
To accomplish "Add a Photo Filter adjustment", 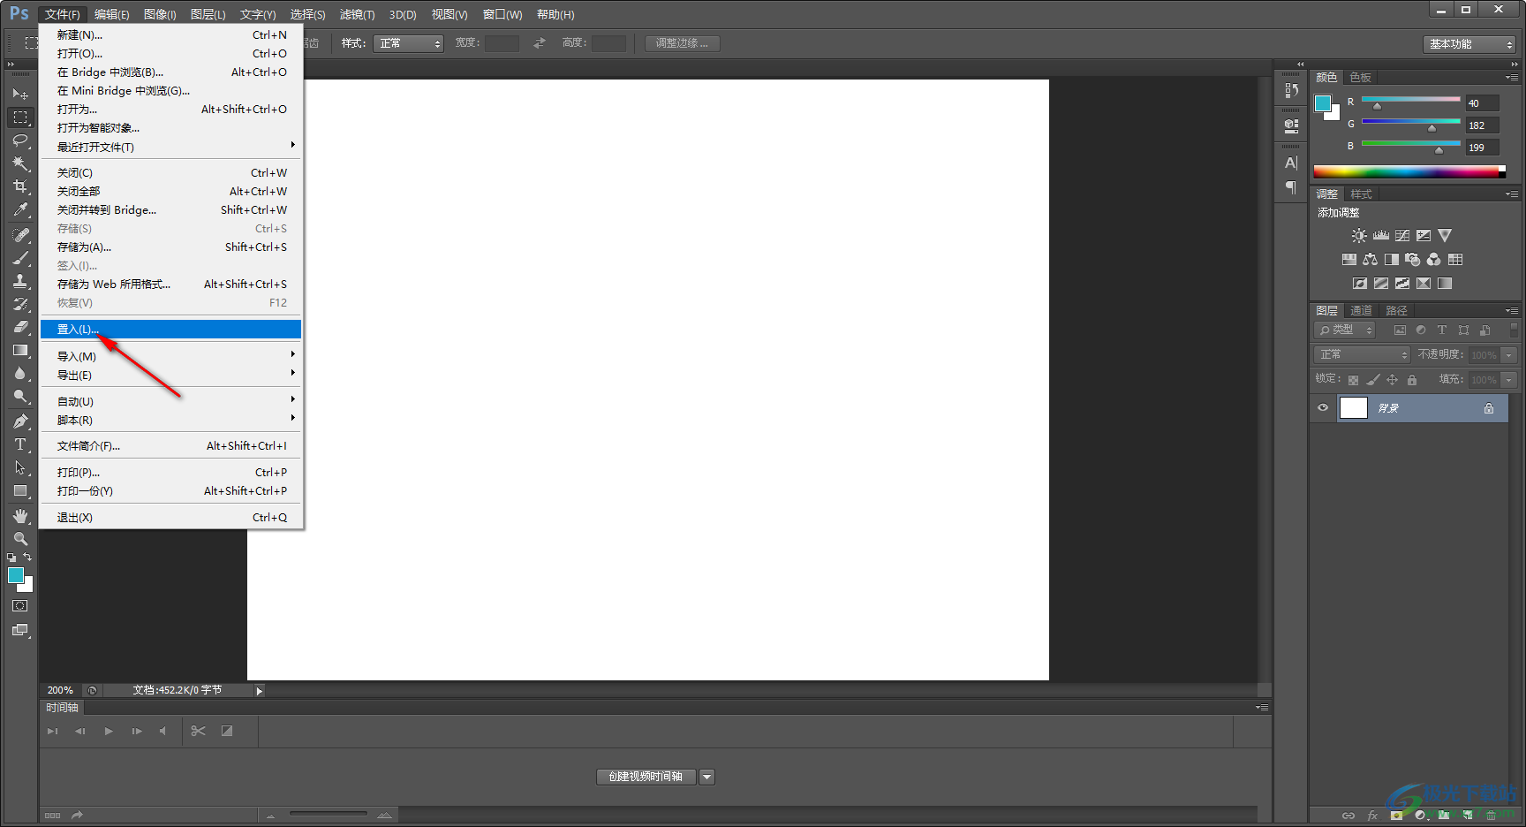I will (1412, 260).
